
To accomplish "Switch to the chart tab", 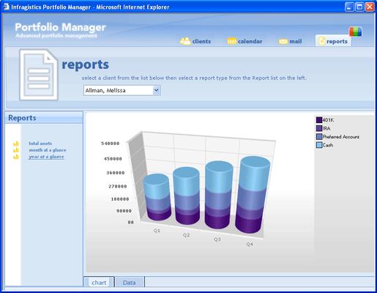I will (x=99, y=282).
